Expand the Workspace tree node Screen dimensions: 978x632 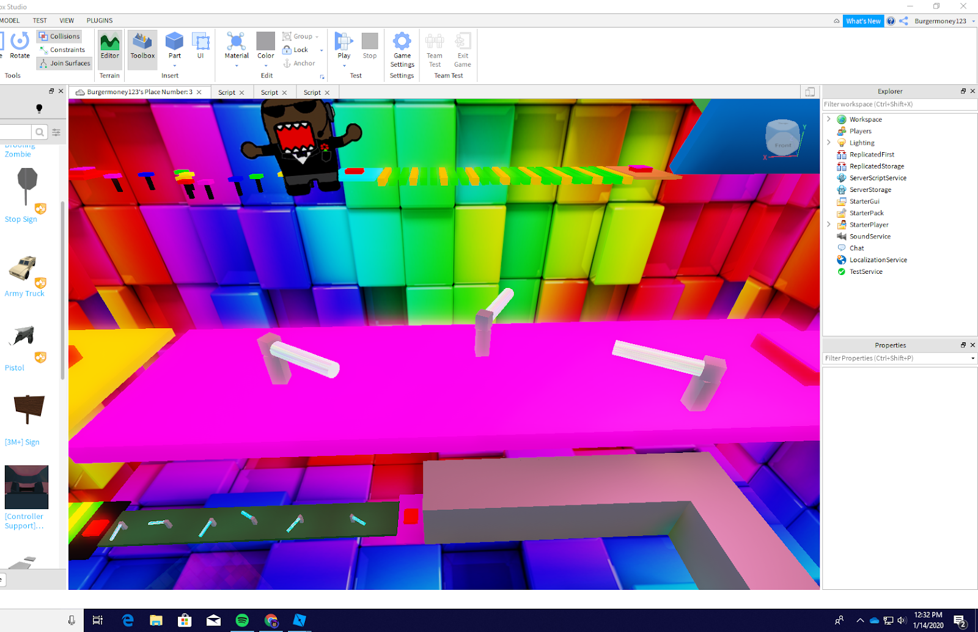(x=829, y=119)
